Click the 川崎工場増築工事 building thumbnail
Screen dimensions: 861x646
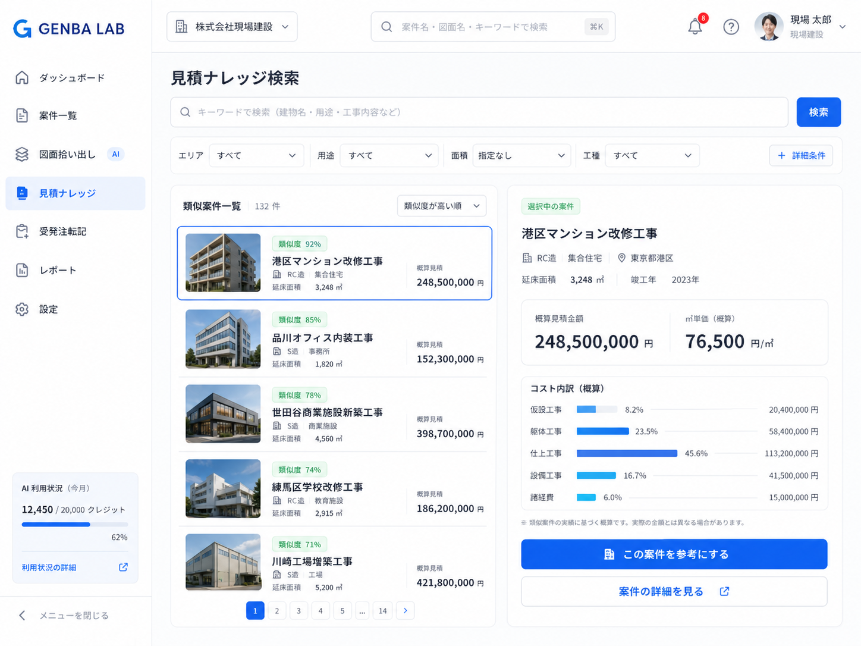223,562
